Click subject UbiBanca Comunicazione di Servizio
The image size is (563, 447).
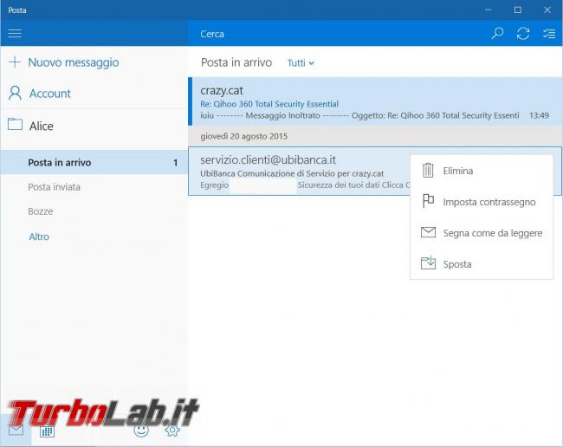(292, 173)
